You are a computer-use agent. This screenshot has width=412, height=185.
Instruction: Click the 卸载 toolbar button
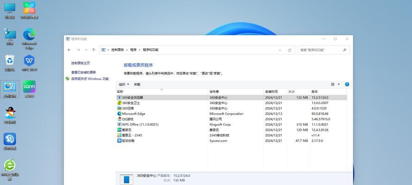coord(137,84)
